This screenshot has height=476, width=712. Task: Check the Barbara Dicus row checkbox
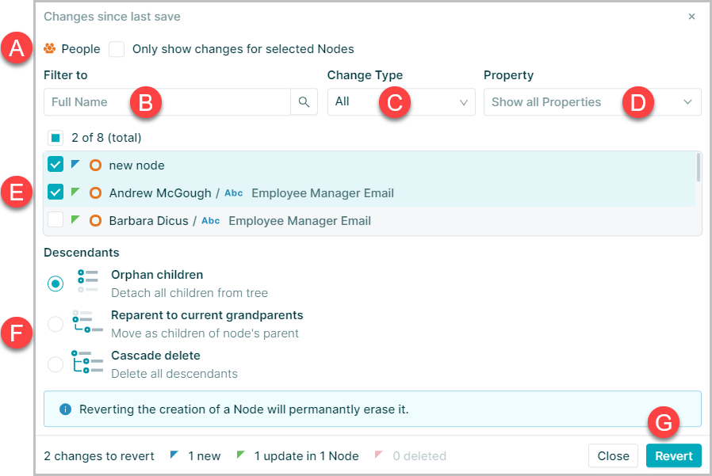coord(56,219)
